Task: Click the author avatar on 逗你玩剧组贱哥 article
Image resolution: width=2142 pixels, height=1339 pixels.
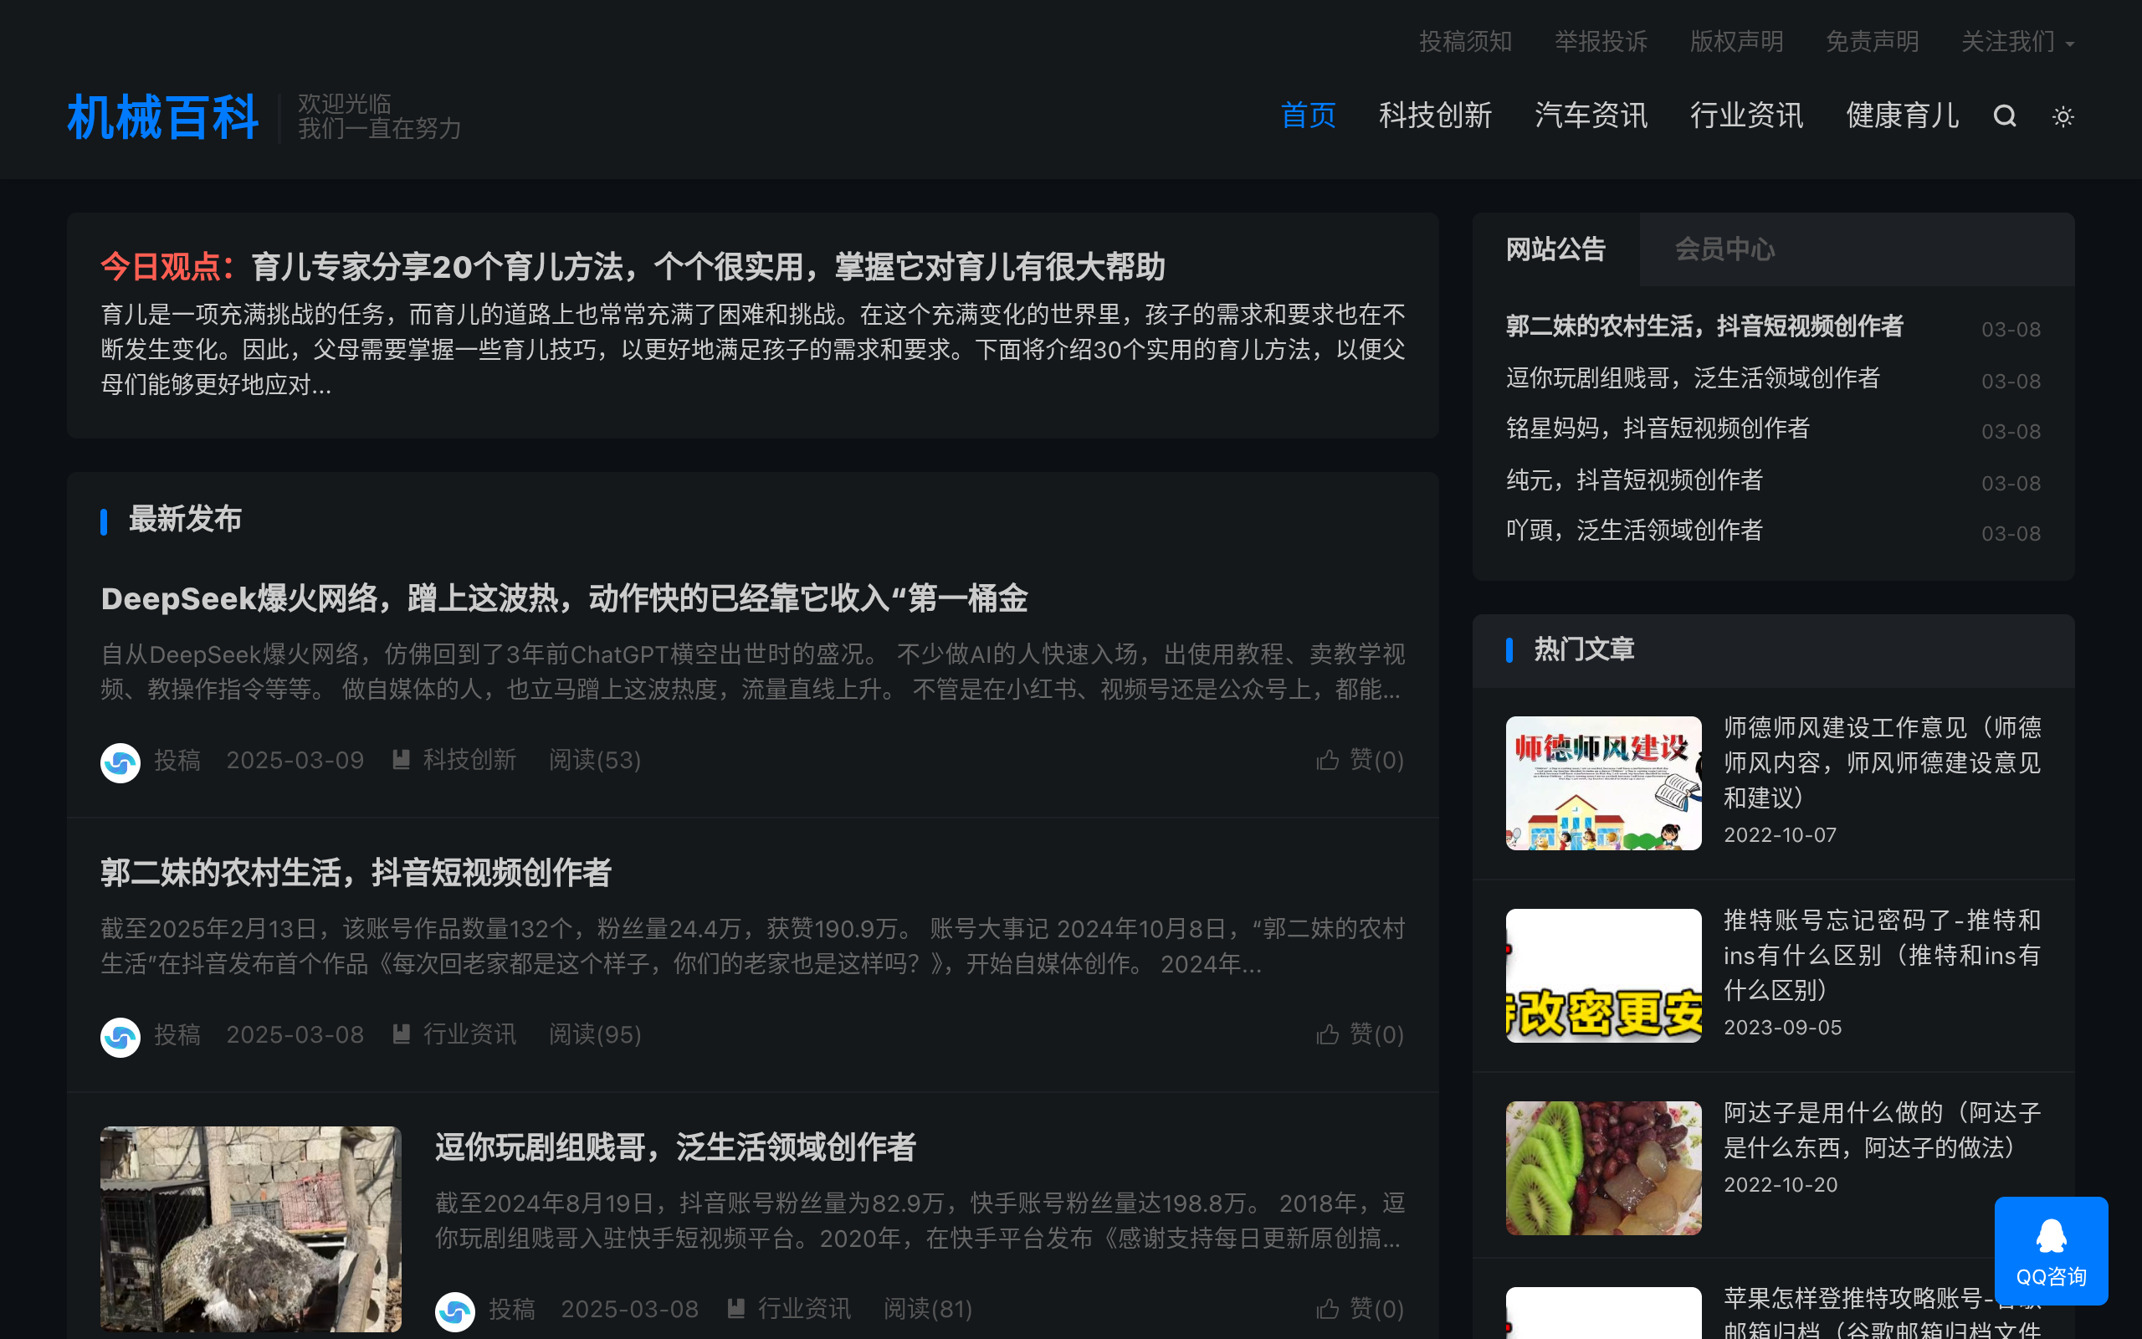Action: tap(455, 1311)
